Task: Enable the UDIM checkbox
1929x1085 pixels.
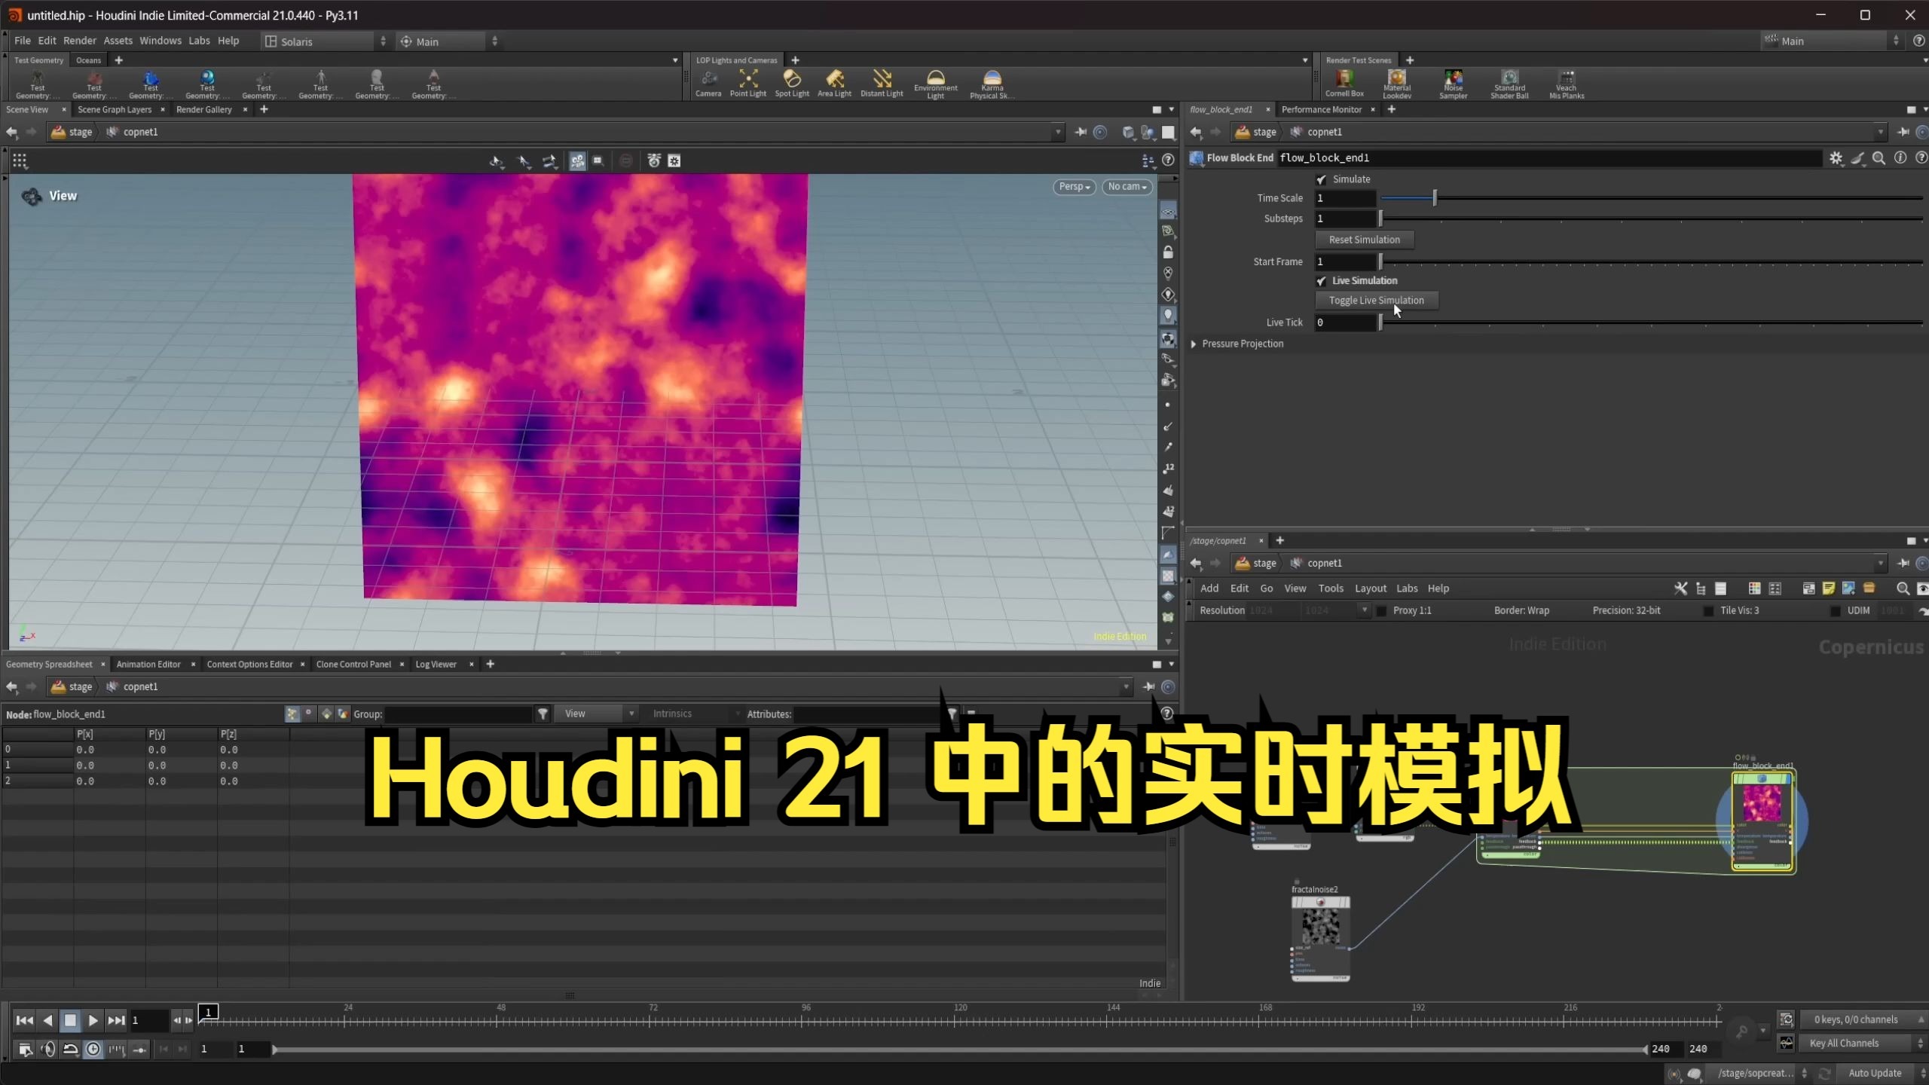Action: (x=1836, y=611)
